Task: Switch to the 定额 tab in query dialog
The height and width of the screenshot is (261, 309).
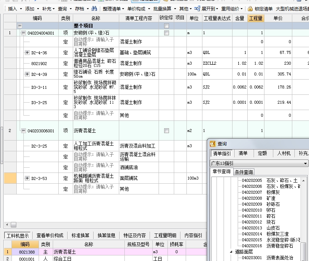Action: (262, 153)
